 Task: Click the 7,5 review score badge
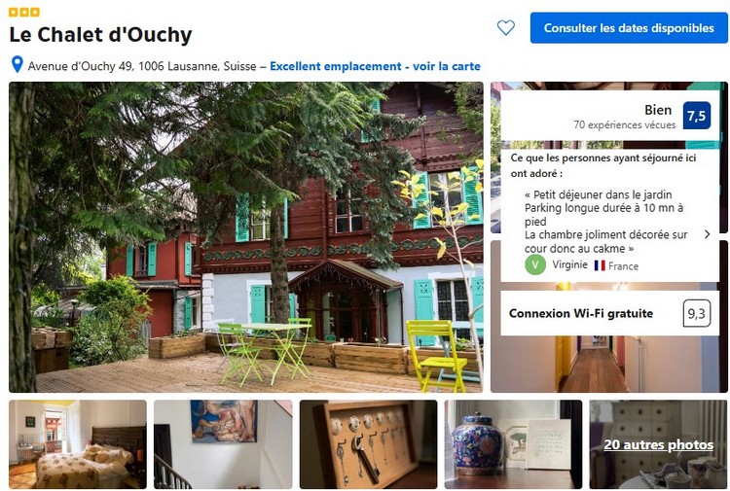click(697, 116)
